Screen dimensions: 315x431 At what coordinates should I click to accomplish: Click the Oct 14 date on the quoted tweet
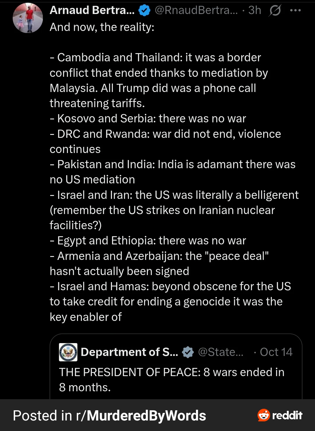coord(276,352)
